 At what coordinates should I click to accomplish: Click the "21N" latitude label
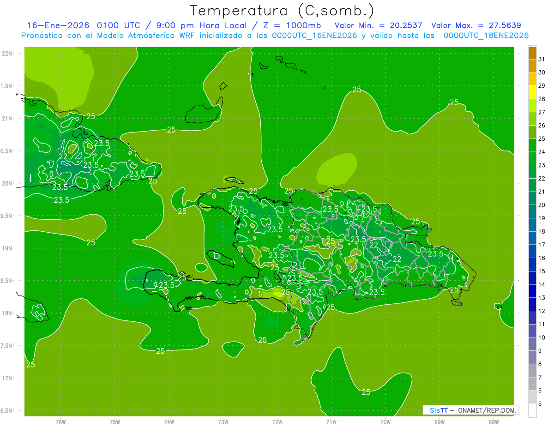pyautogui.click(x=7, y=118)
